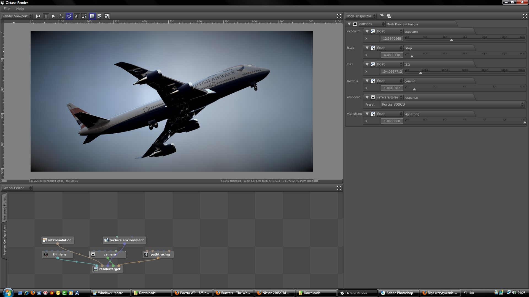Toggle the fine dotted-grid display mode
This screenshot has height=297, width=529.
tap(92, 16)
